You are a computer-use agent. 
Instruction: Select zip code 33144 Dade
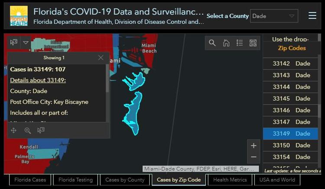coord(290,87)
